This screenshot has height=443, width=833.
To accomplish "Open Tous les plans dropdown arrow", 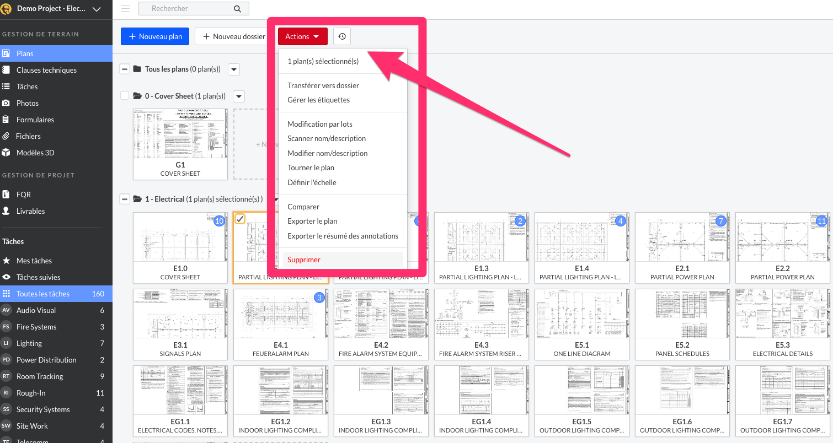I will pyautogui.click(x=234, y=69).
